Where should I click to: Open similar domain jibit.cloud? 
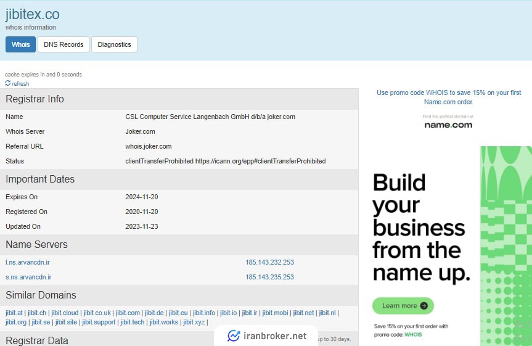pyautogui.click(x=65, y=313)
